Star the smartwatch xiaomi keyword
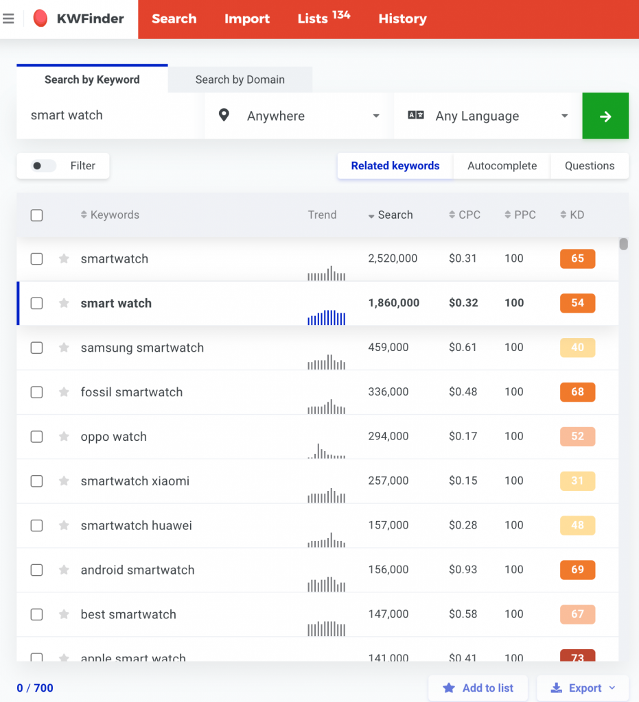This screenshot has width=639, height=702. 64,481
